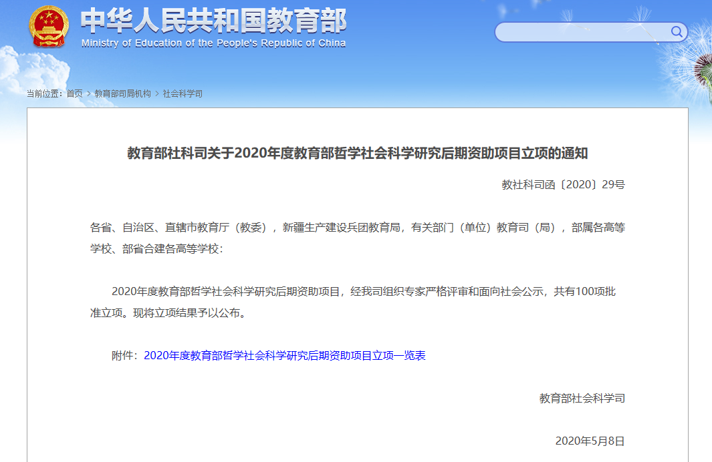Click the paragraph beginning 各省、自治区、直辖市教育厅
The image size is (712, 462).
click(358, 238)
